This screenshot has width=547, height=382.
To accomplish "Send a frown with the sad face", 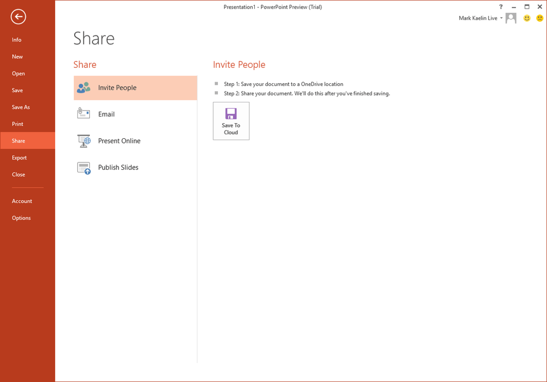I will pos(540,18).
